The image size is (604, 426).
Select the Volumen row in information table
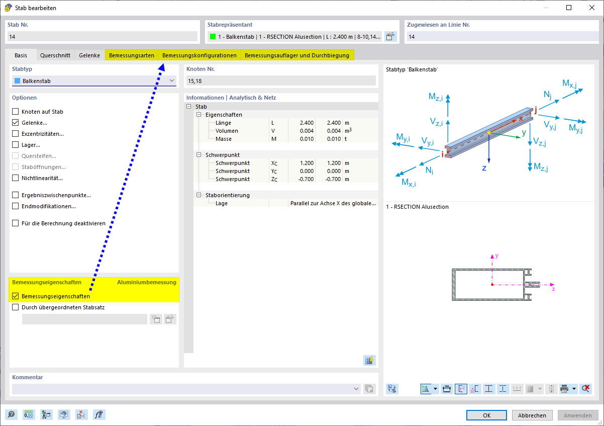pyautogui.click(x=285, y=131)
